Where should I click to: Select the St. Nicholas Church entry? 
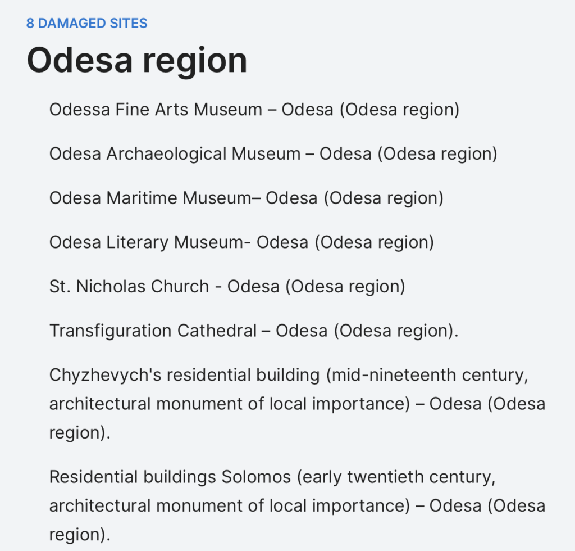point(227,286)
